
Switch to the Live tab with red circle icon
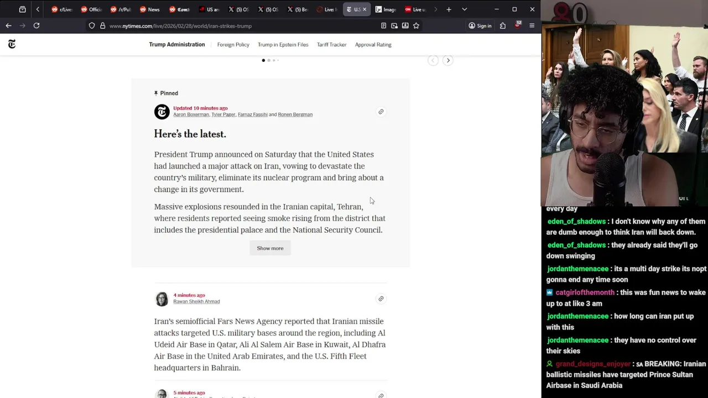point(326,9)
